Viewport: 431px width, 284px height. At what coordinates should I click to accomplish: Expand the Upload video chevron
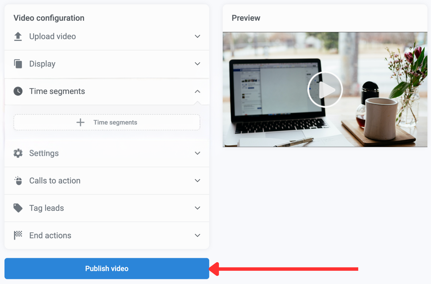point(197,36)
